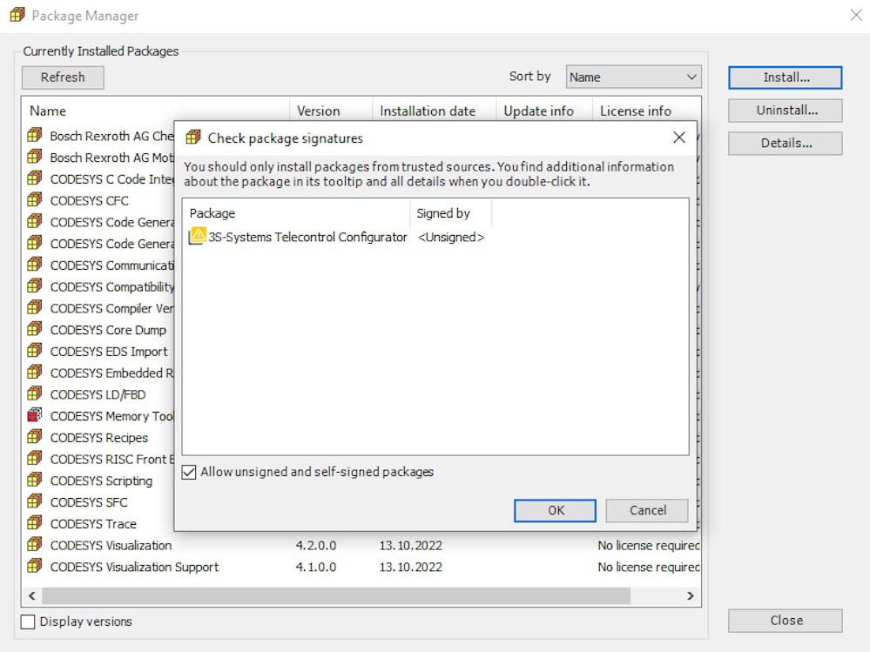
Task: Click the Installation date column header
Action: [435, 111]
